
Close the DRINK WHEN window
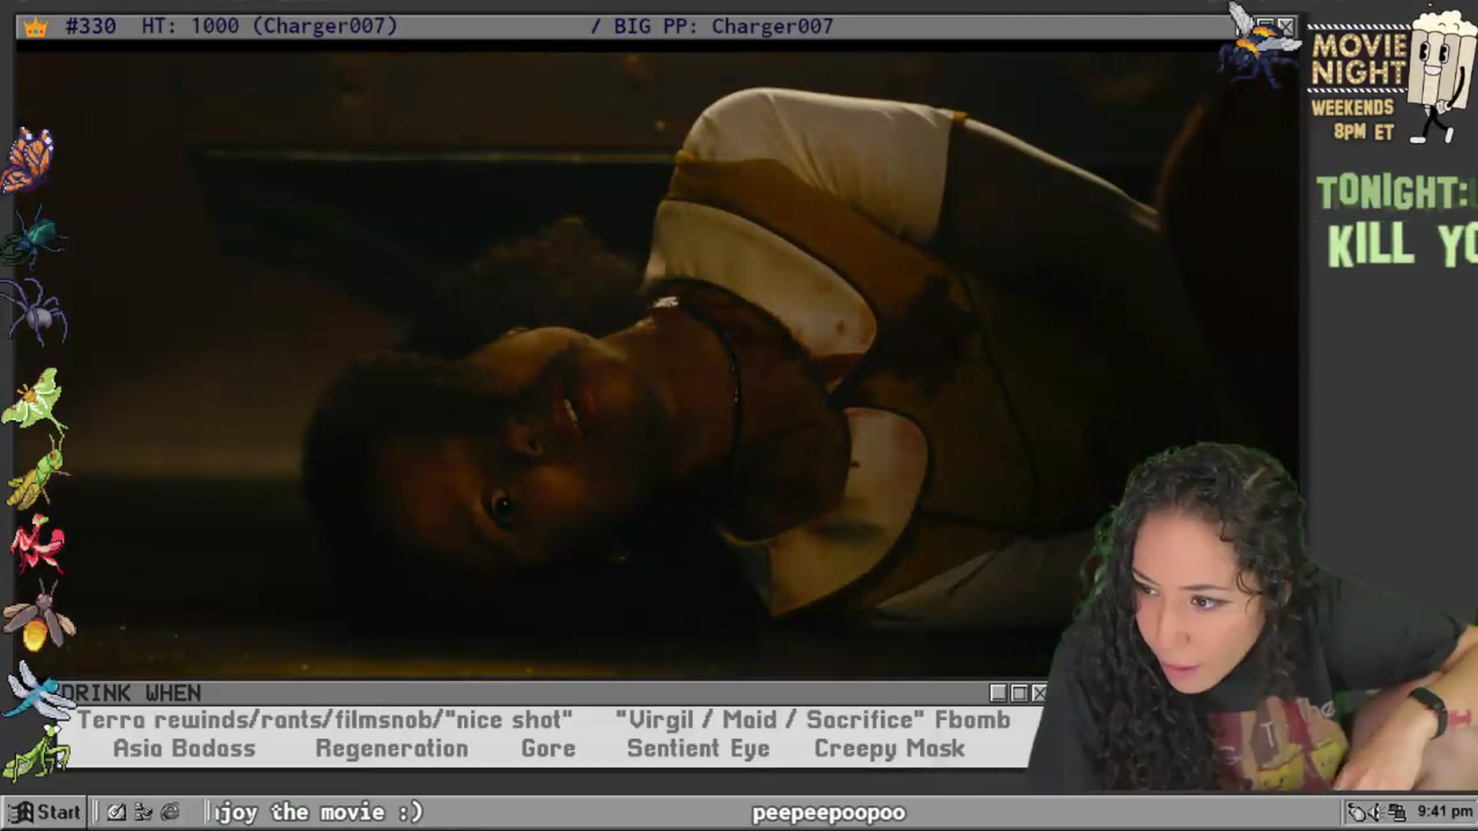coord(1039,693)
